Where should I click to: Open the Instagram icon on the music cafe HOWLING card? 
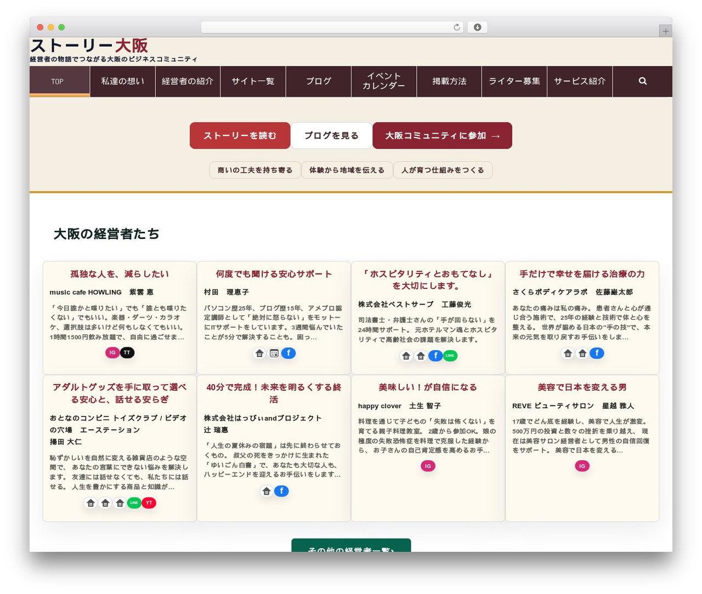coord(112,352)
